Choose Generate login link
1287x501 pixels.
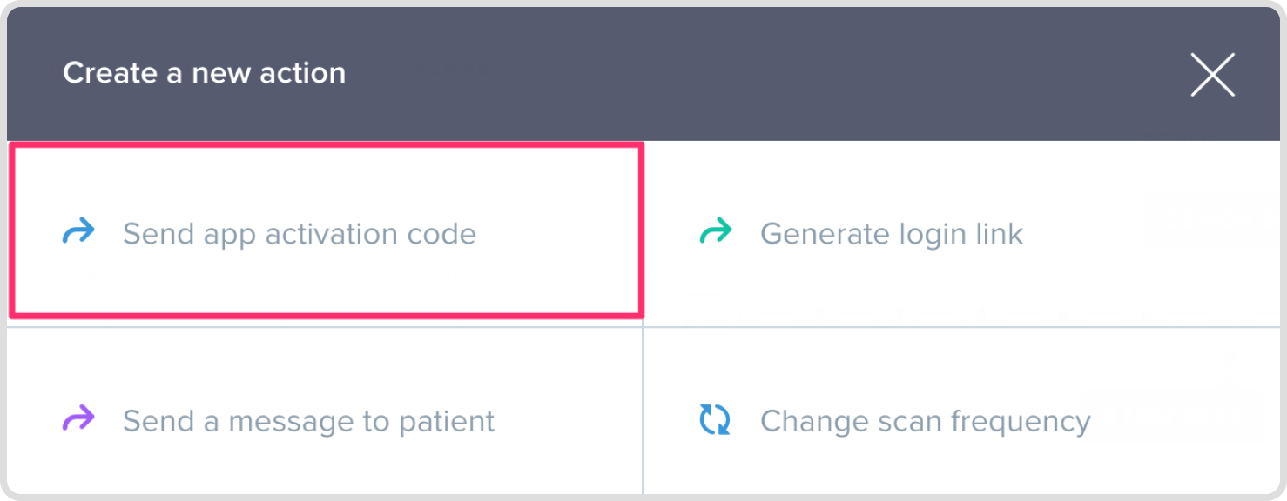891,233
